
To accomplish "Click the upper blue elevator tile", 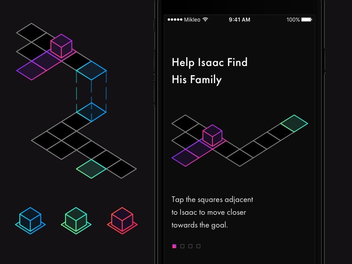I will (91, 70).
